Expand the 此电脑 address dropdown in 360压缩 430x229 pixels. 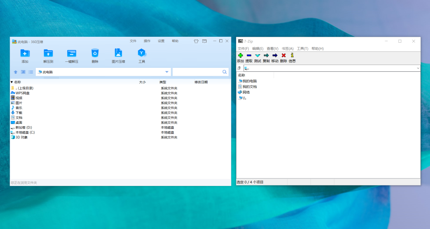[x=167, y=72]
